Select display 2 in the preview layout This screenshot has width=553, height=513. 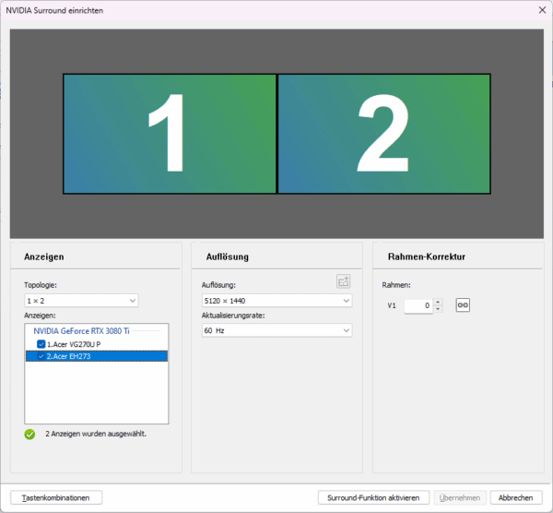click(384, 134)
